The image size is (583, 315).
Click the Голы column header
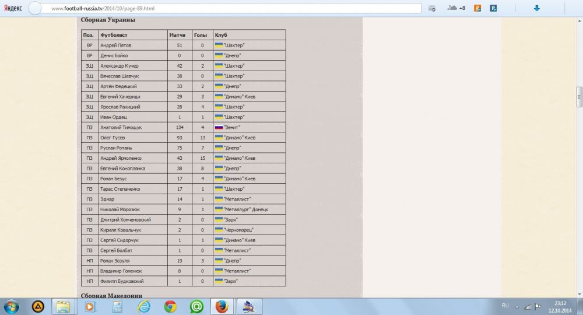[x=201, y=35]
